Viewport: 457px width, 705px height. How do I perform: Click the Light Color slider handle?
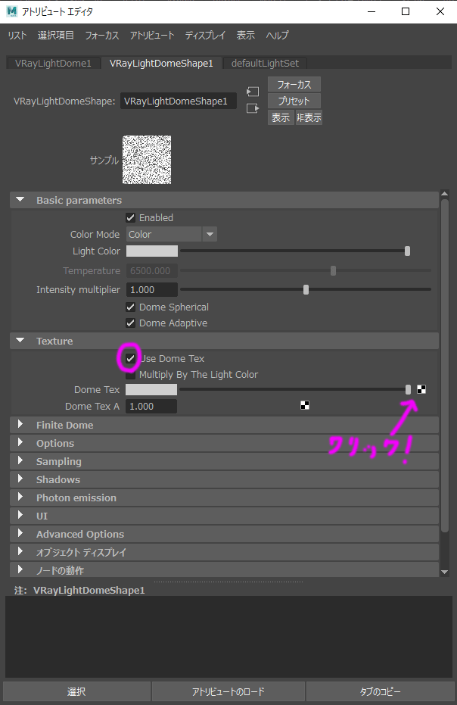tap(407, 251)
